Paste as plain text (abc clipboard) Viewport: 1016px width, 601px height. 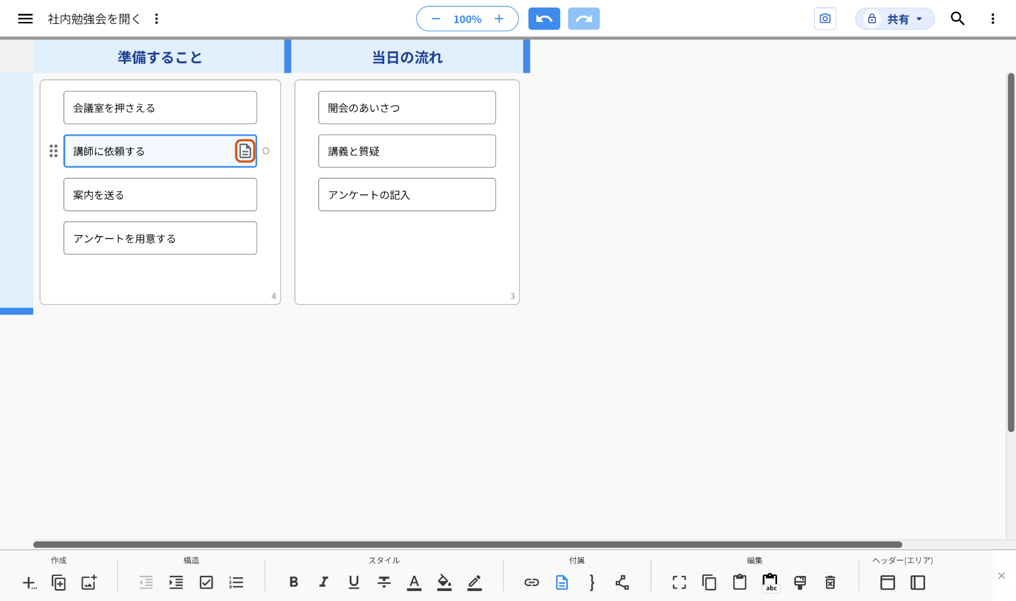[770, 583]
